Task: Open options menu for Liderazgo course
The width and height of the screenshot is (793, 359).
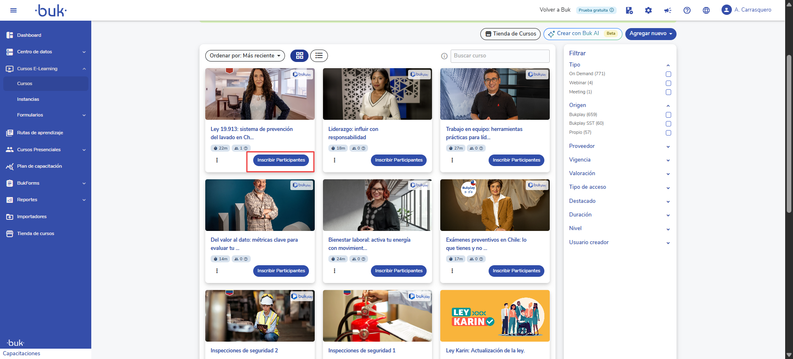Action: tap(335, 160)
